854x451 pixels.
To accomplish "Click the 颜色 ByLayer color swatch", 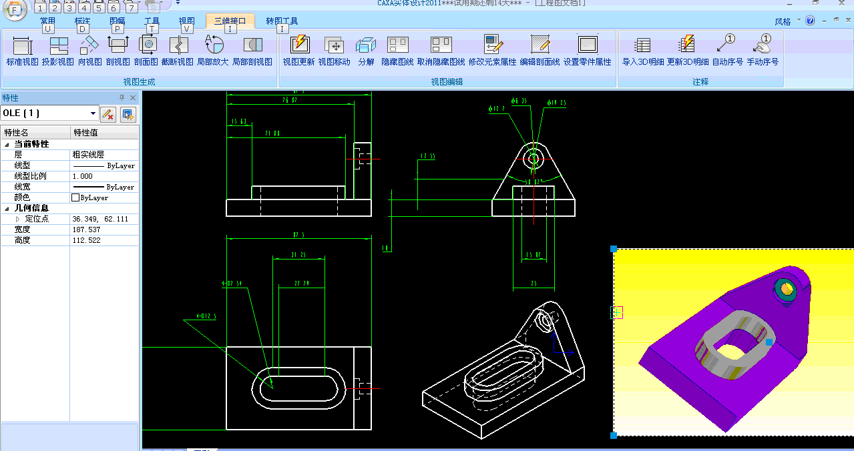I will 75,197.
